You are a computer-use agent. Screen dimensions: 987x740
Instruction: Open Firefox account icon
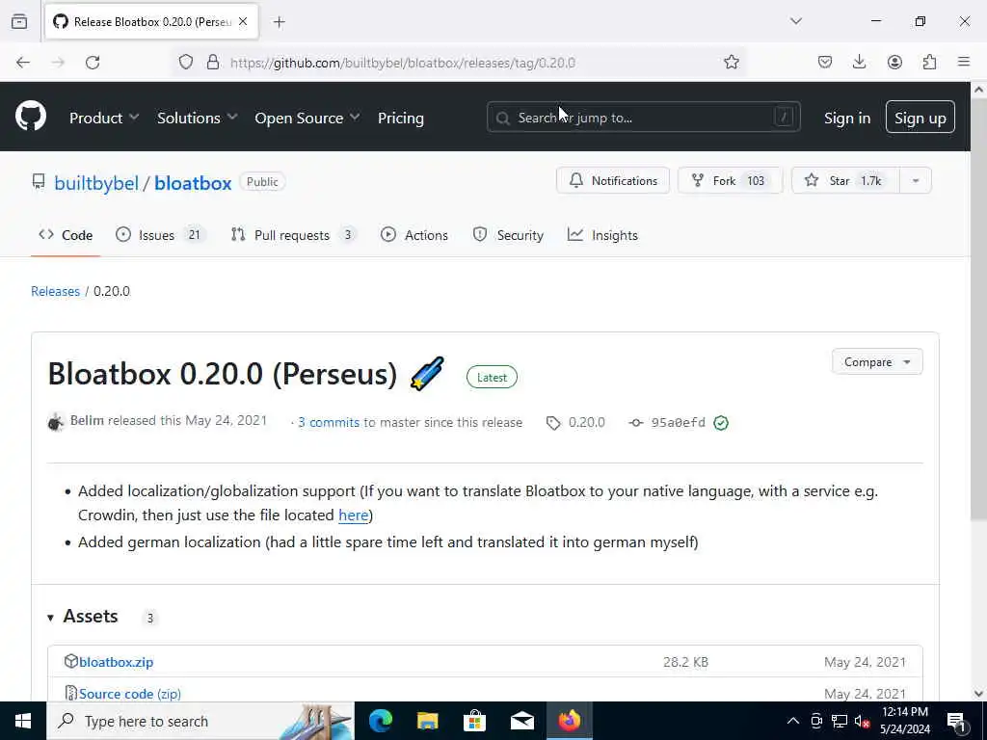coord(894,63)
